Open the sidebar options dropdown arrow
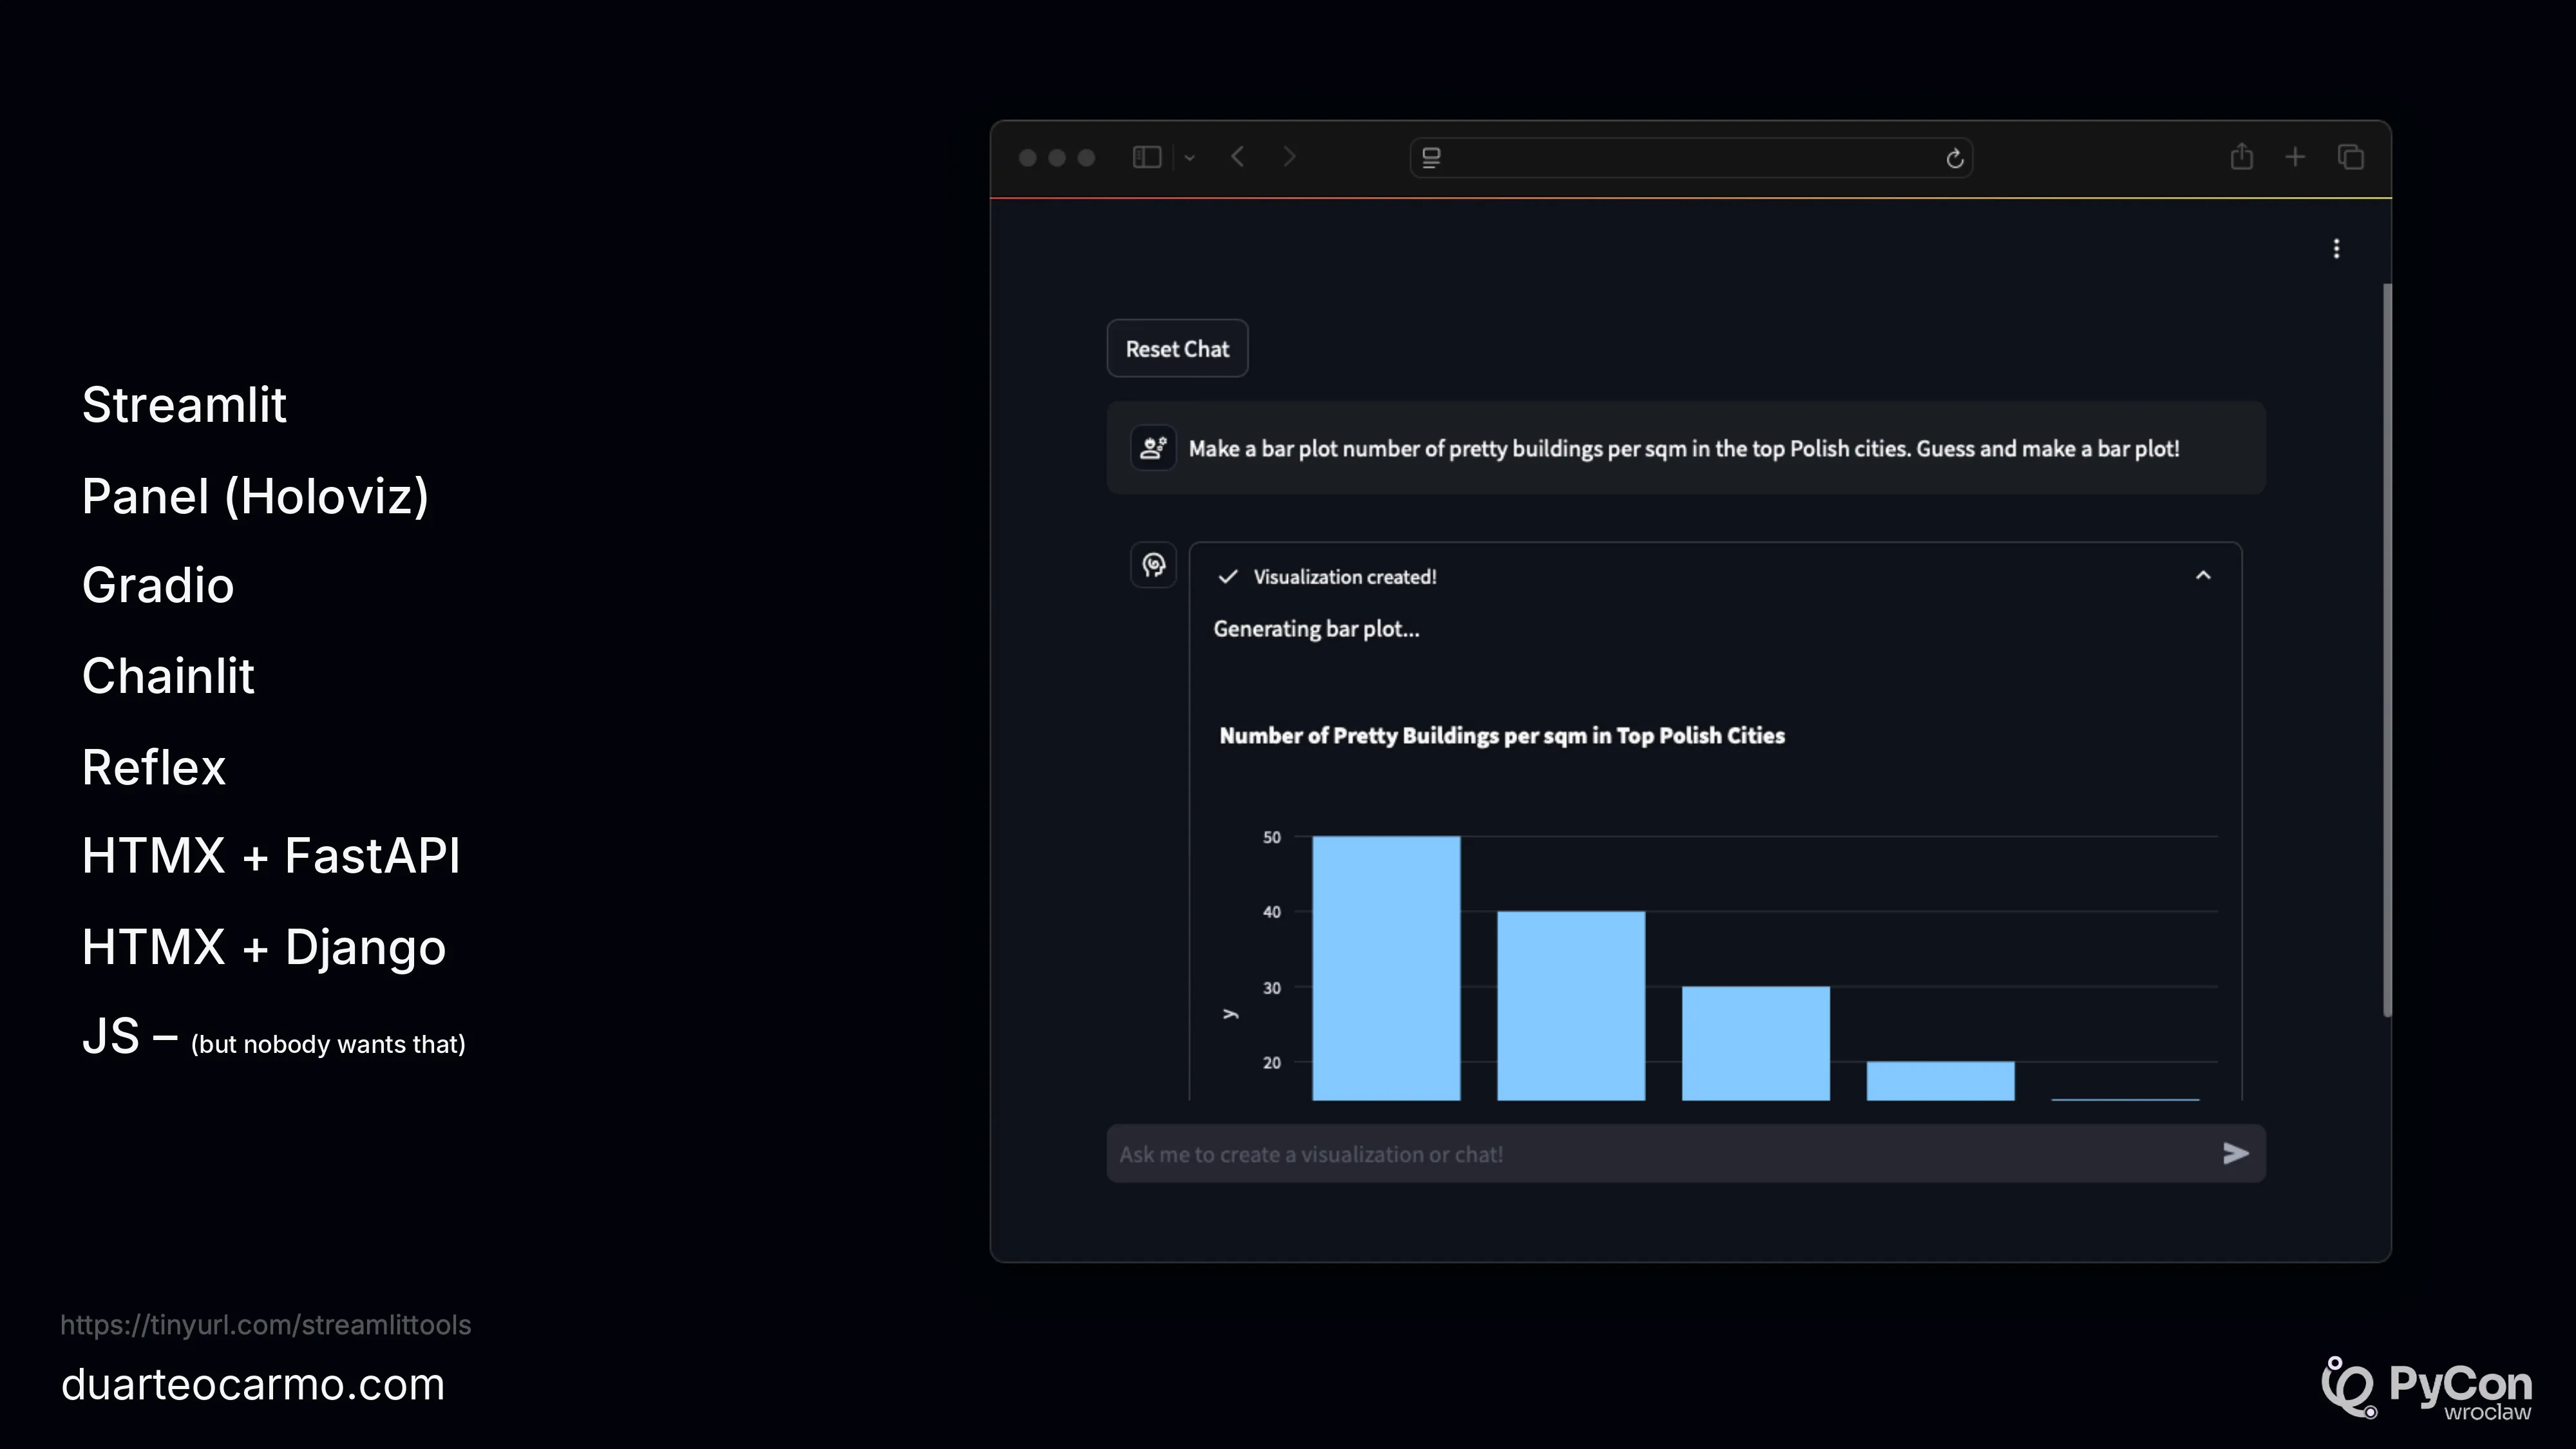 point(1189,158)
